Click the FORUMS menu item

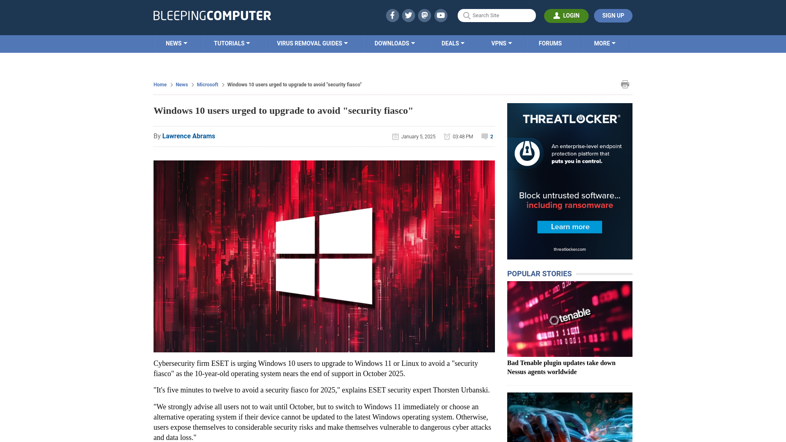550,43
